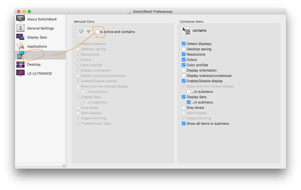Screen dimensions: 301x190
Task: Toggle Gray levels in Contextual Menu
Action: 184,108
